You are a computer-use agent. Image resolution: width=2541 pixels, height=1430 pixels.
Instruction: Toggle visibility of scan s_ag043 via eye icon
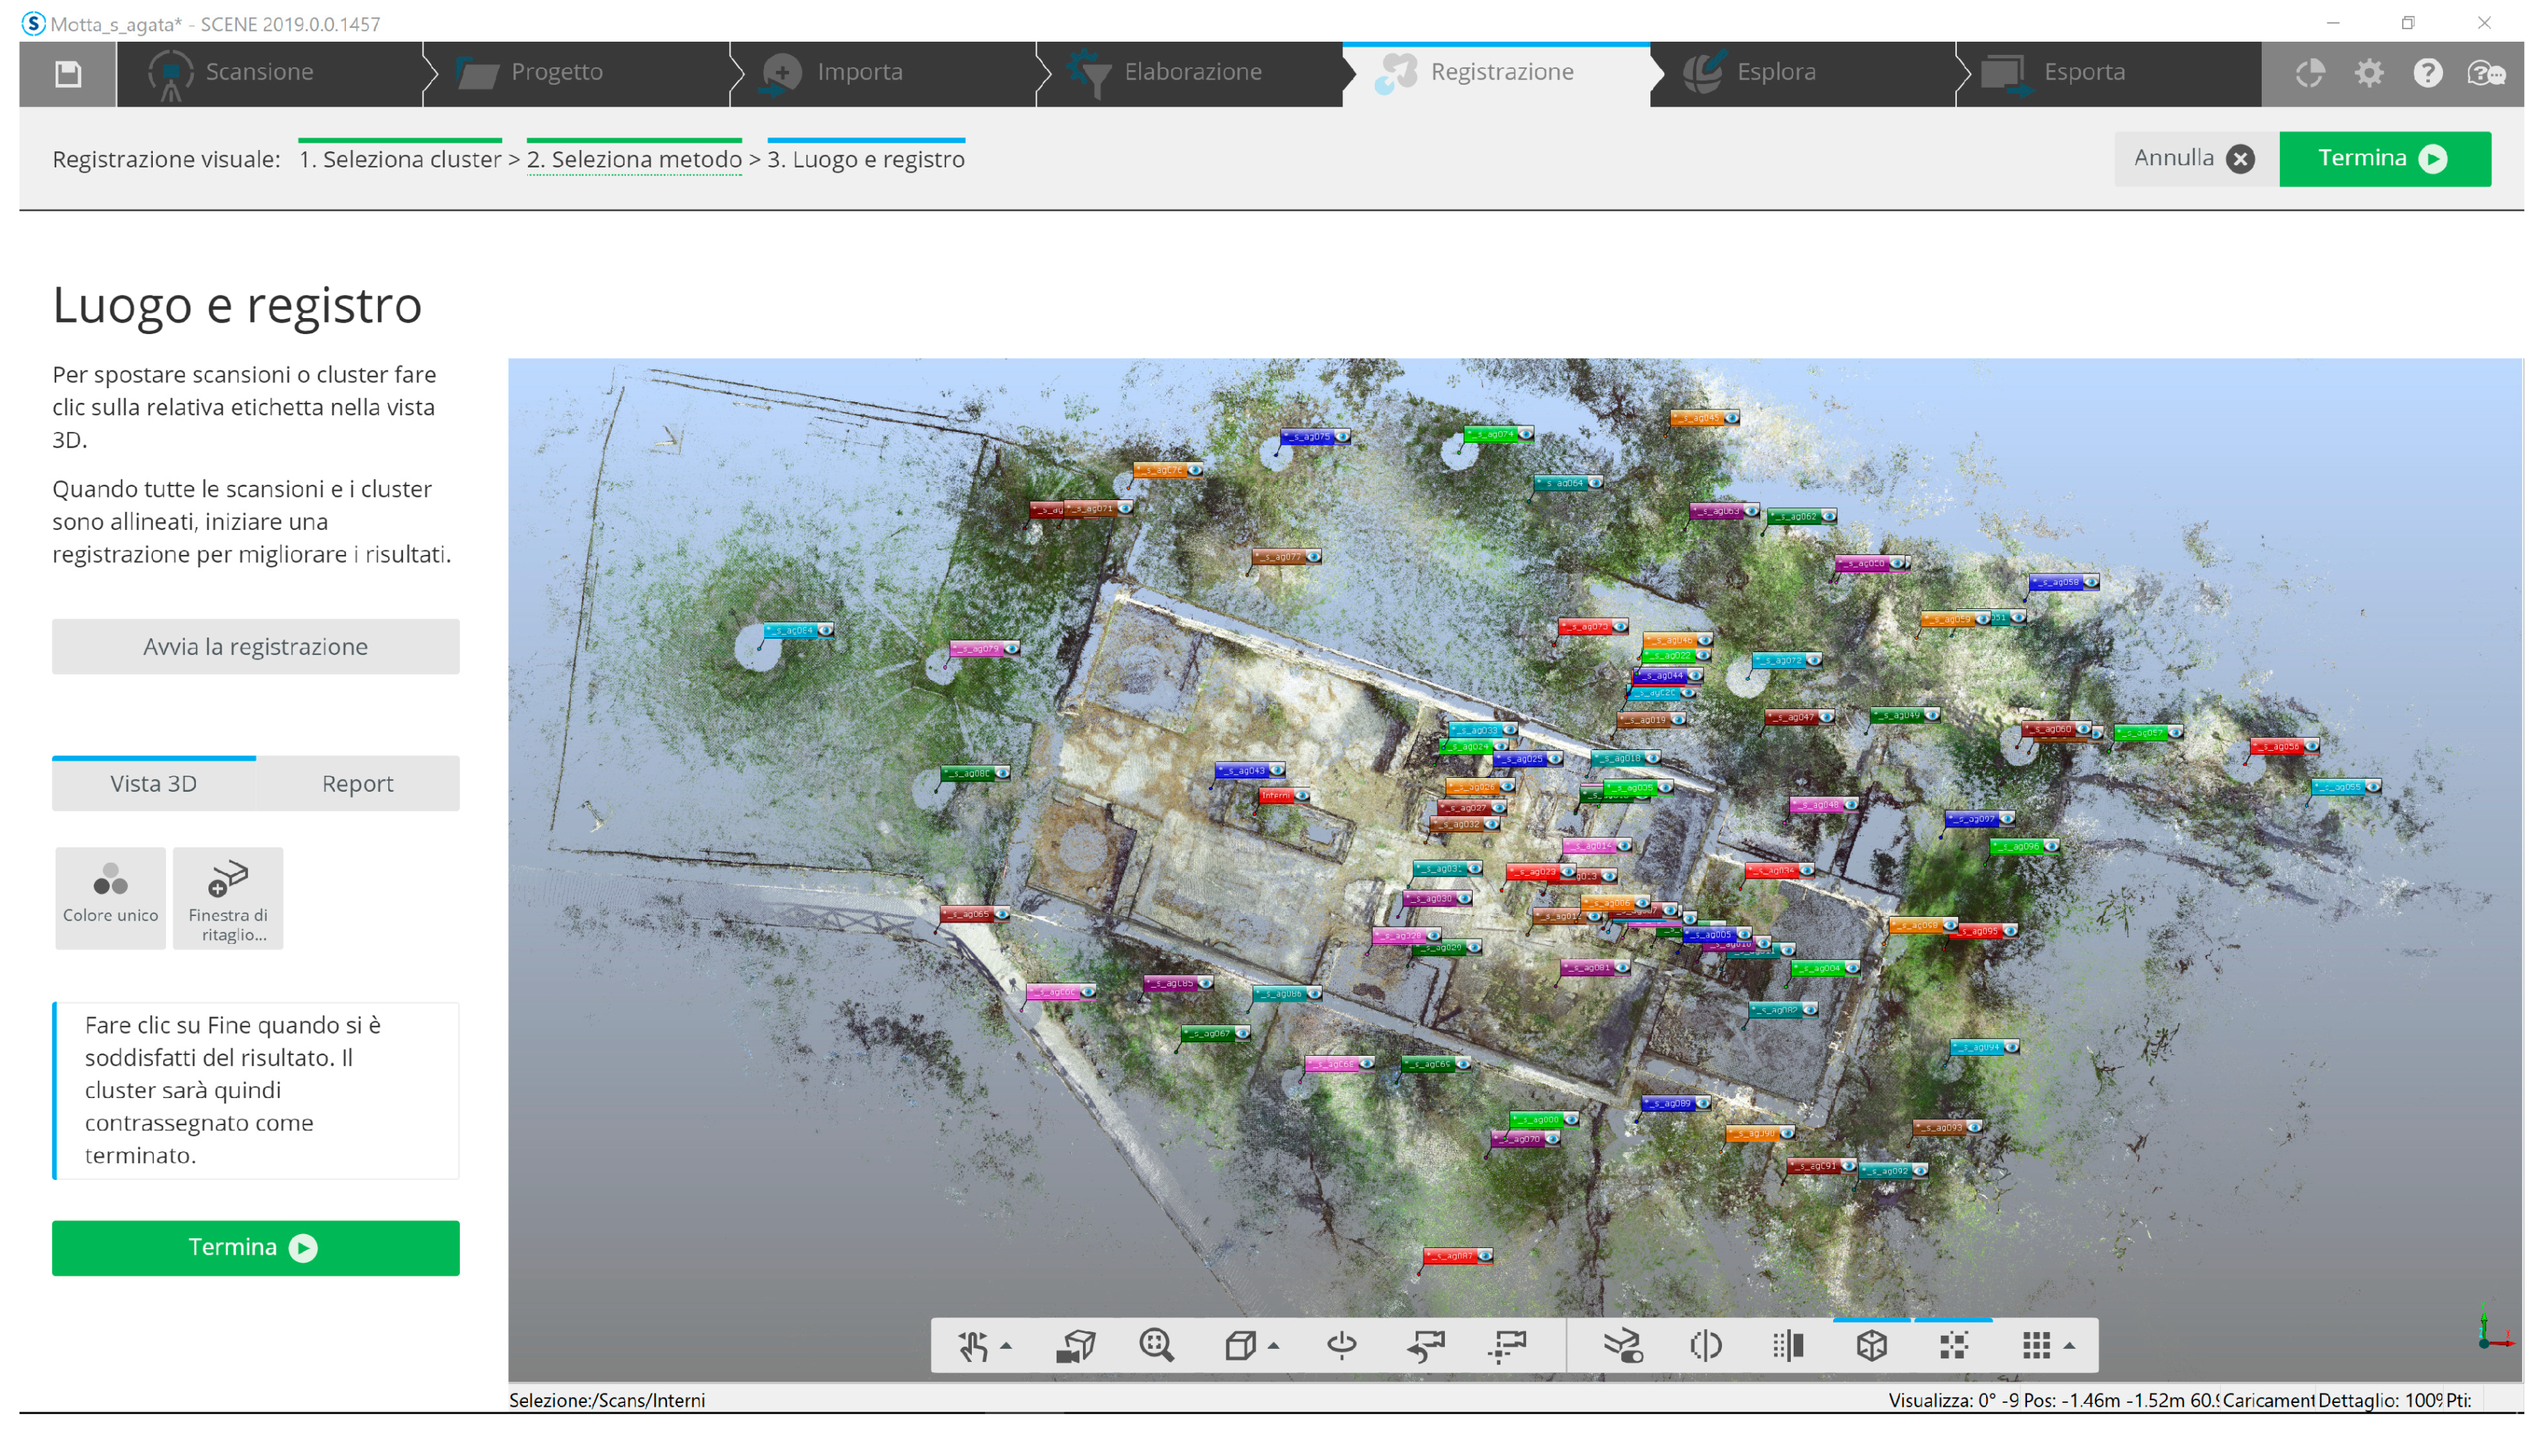(x=1278, y=769)
